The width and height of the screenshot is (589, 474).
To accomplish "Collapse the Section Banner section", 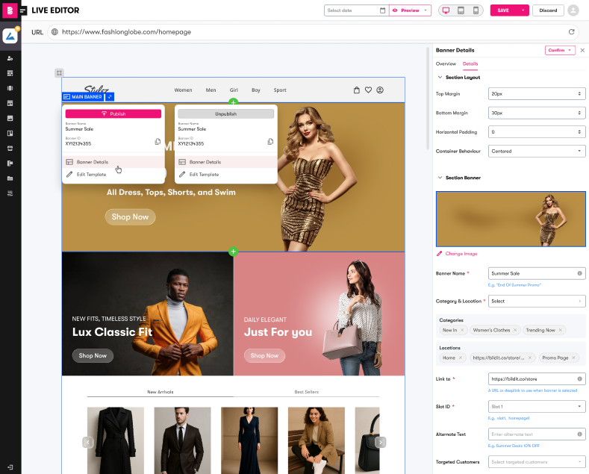I will [440, 178].
